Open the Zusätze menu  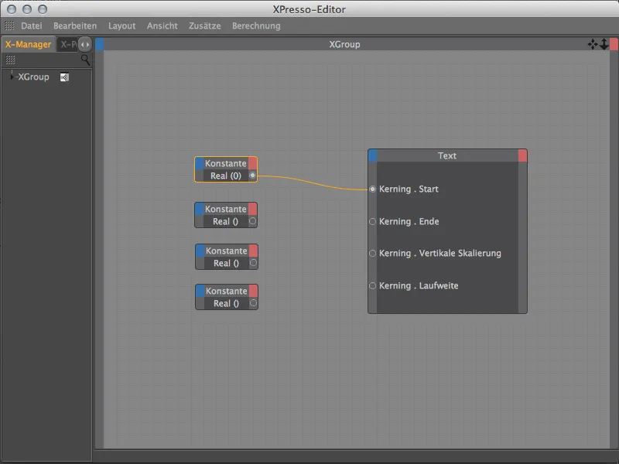click(204, 26)
